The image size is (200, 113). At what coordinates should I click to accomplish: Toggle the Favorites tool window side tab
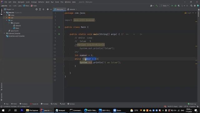coord(1,97)
